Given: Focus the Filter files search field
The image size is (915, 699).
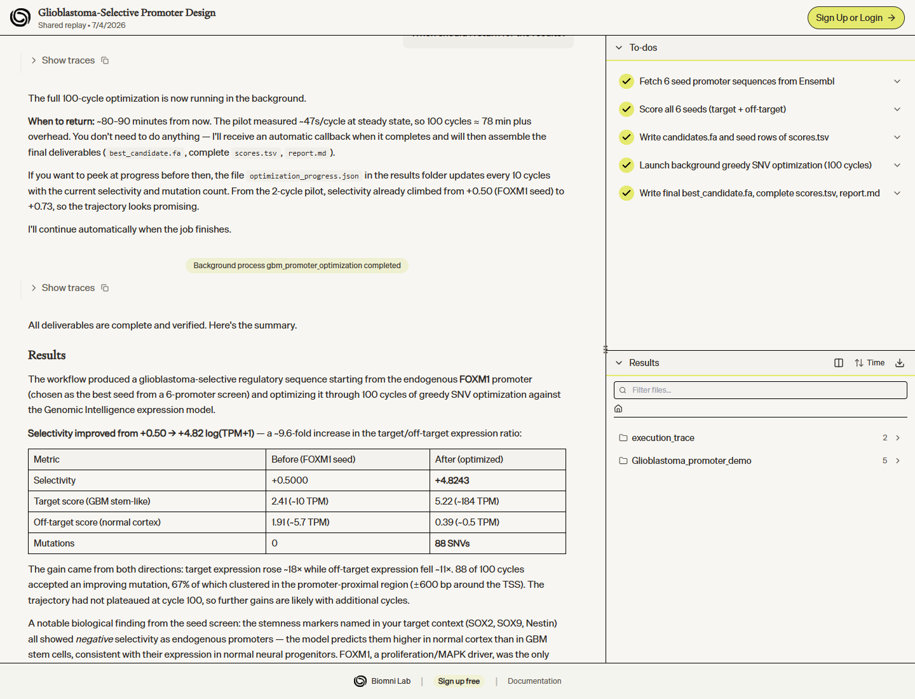Looking at the screenshot, I should coord(760,390).
